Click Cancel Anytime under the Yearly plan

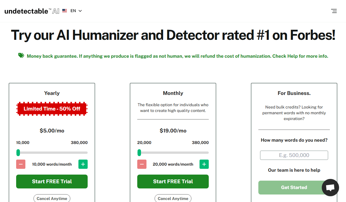(52, 199)
